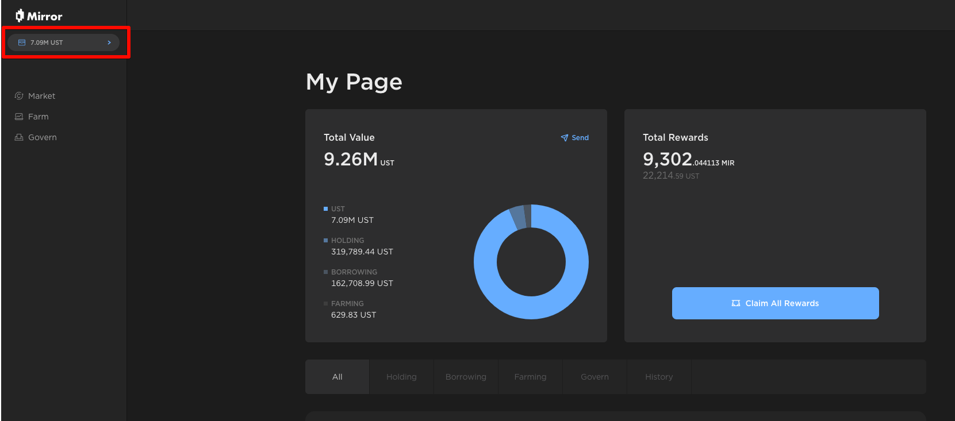Select the All tab
Viewport: 955px width, 421px height.
pos(337,377)
